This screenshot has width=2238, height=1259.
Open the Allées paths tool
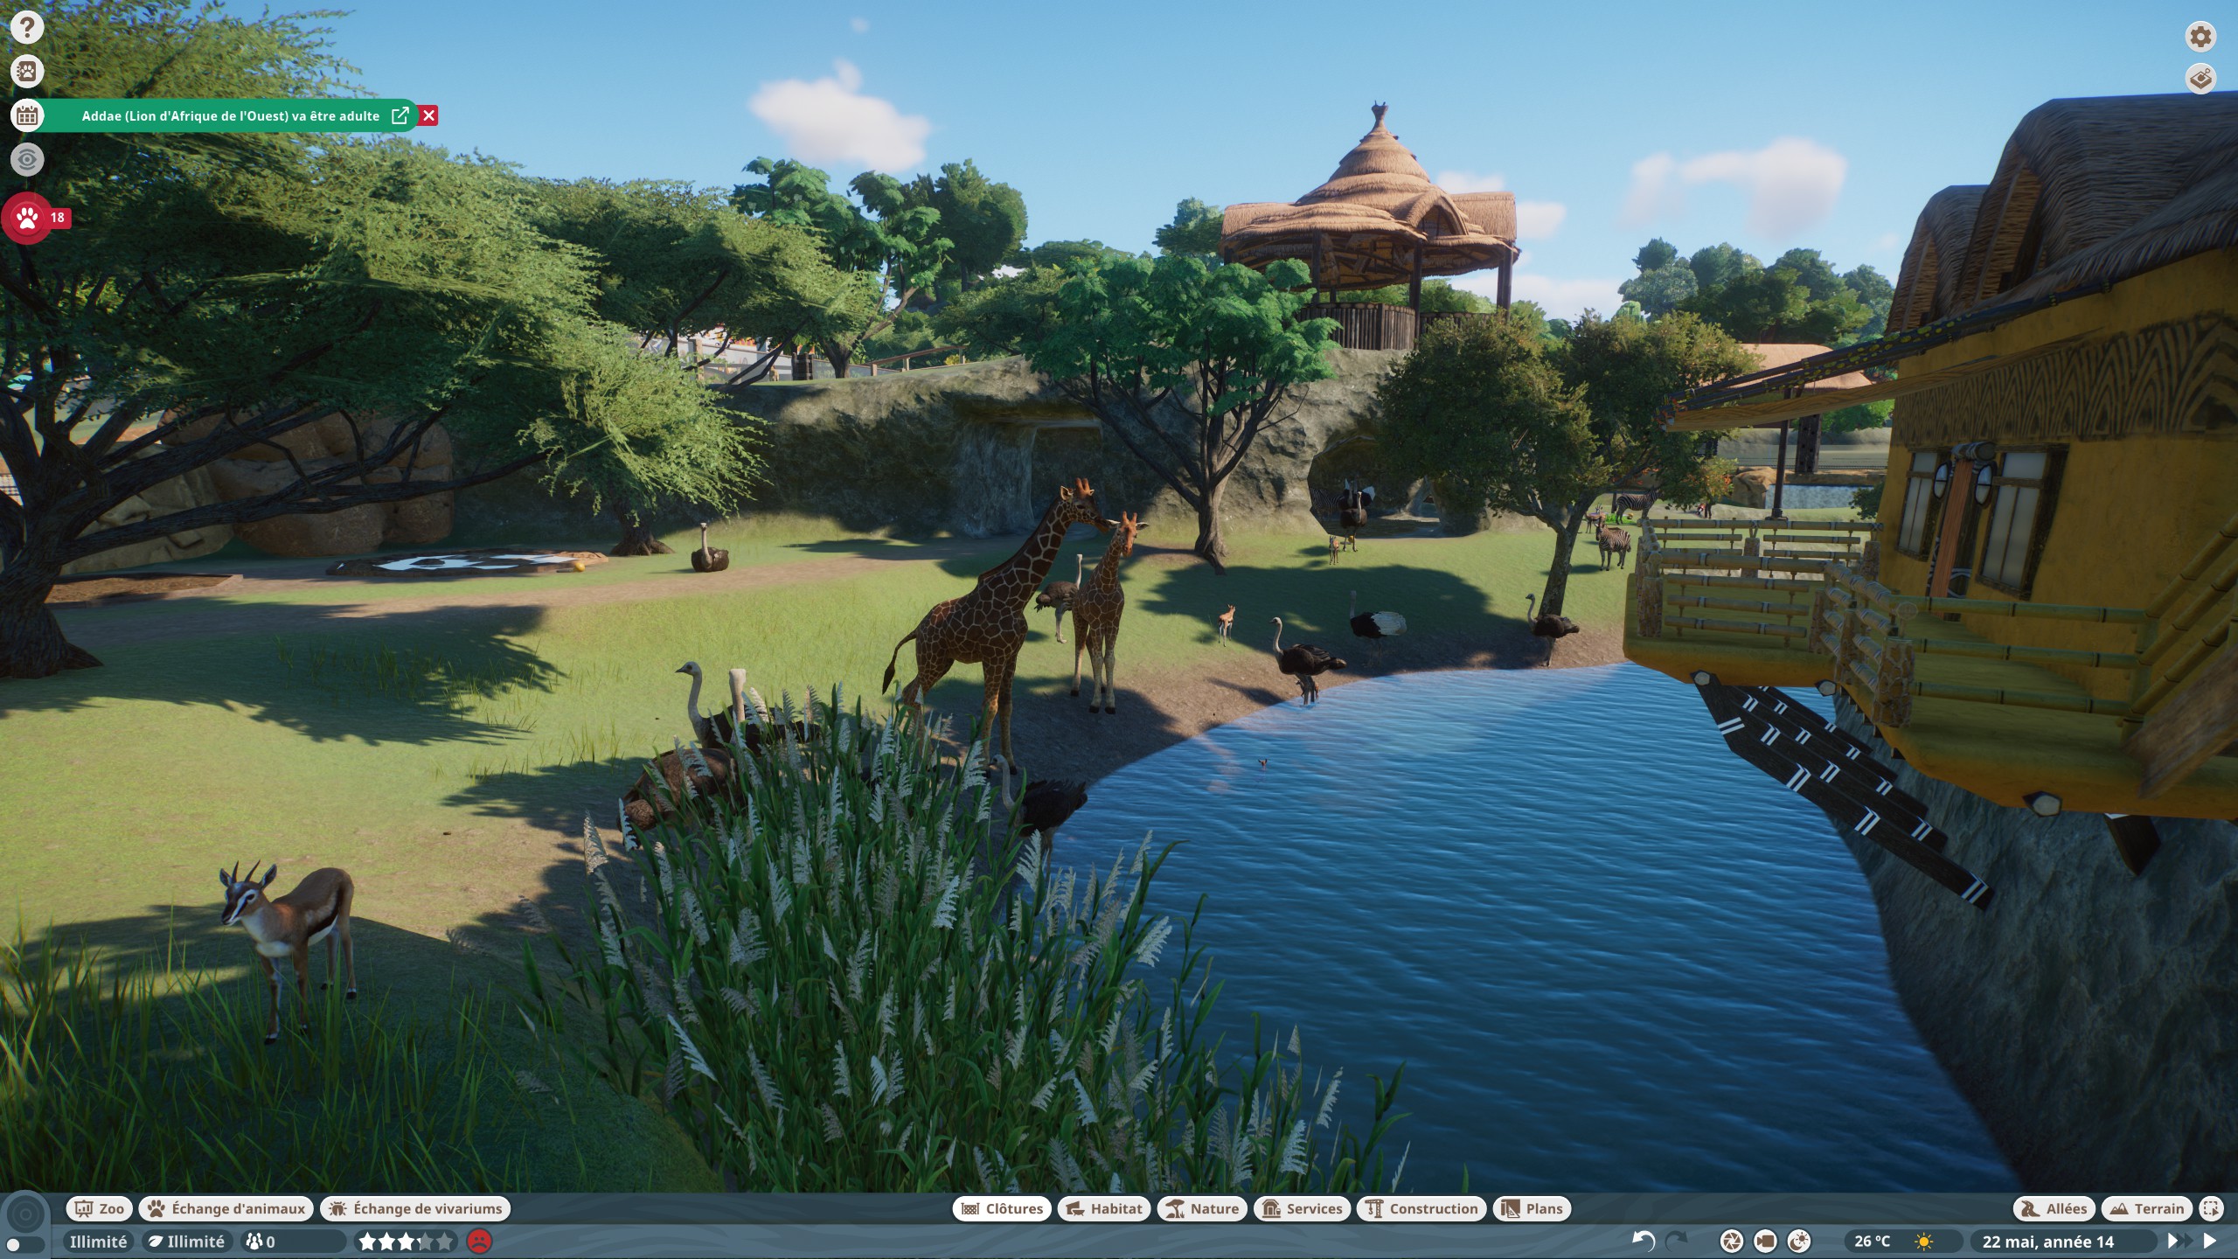pyautogui.click(x=2054, y=1208)
